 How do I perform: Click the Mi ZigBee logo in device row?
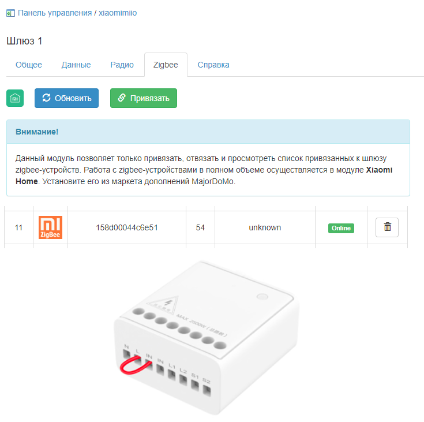click(51, 227)
